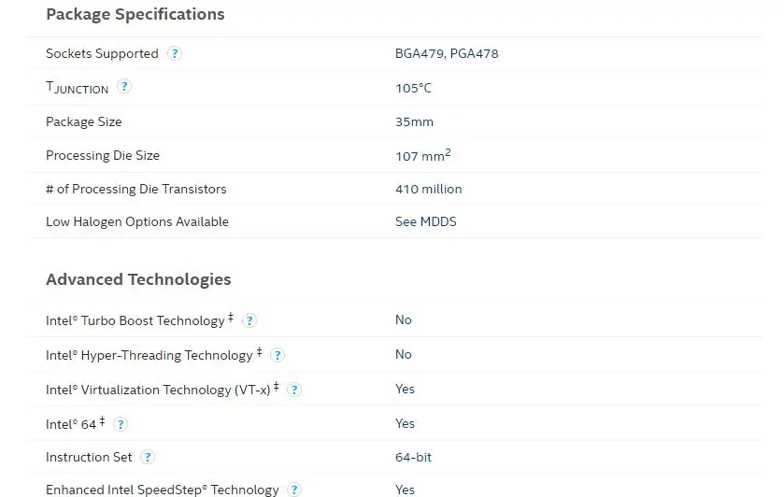Click the 105°C junction temperature value

point(413,89)
